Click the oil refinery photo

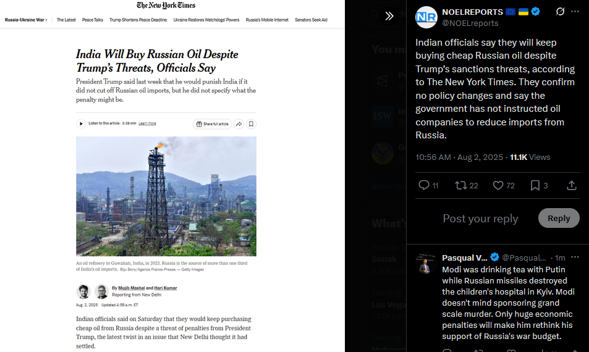(166, 196)
